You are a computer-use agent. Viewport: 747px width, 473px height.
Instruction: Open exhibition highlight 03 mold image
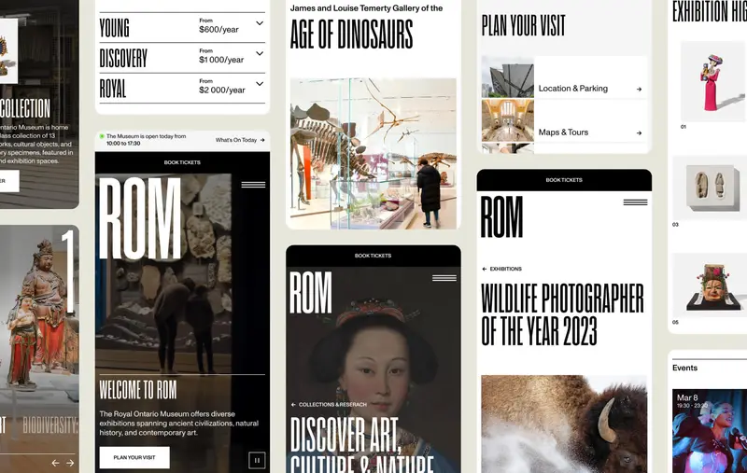tap(710, 188)
